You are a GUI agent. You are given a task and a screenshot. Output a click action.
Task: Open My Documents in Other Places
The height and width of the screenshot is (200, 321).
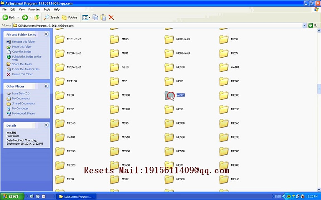(21, 98)
